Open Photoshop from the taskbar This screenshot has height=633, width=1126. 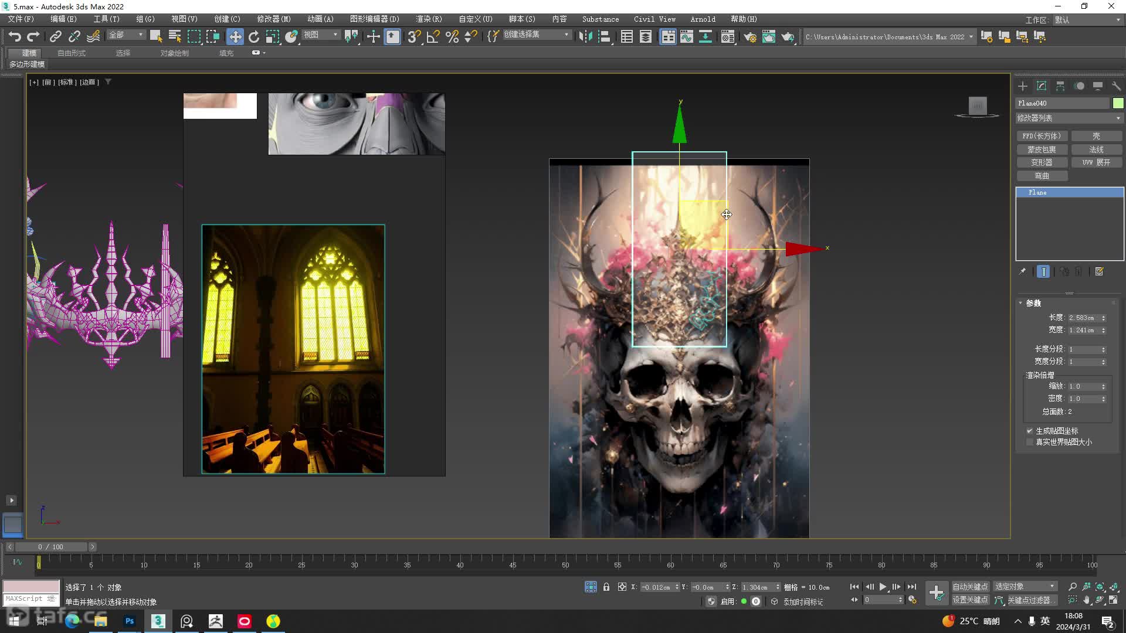(130, 621)
